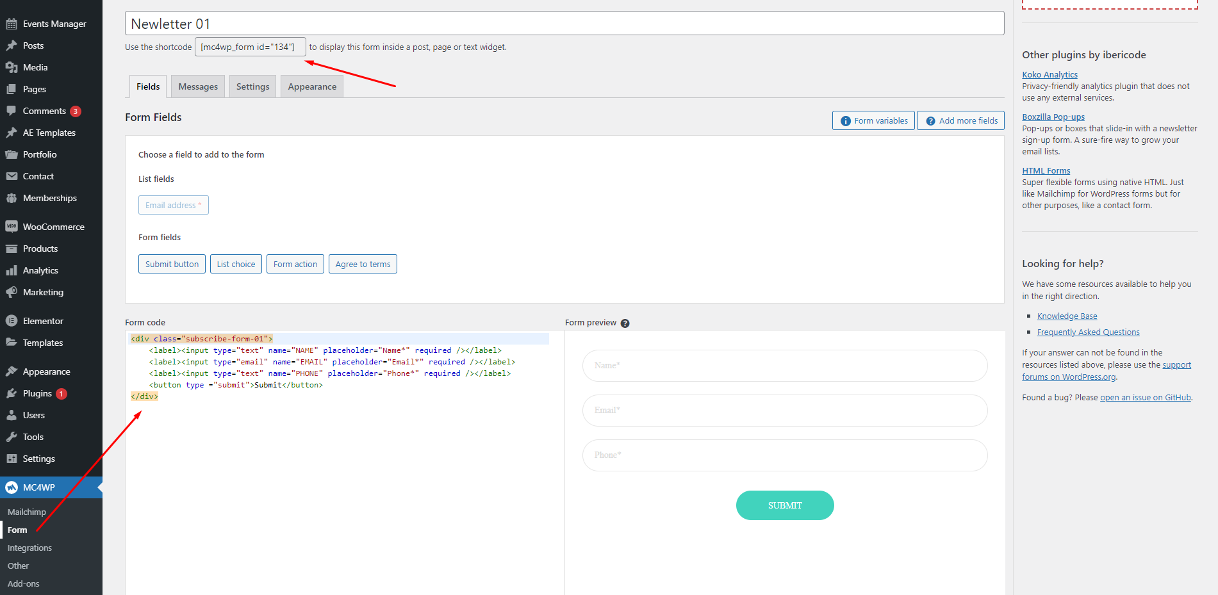Open the Koko Analytics link
Viewport: 1218px width, 595px height.
[x=1049, y=74]
